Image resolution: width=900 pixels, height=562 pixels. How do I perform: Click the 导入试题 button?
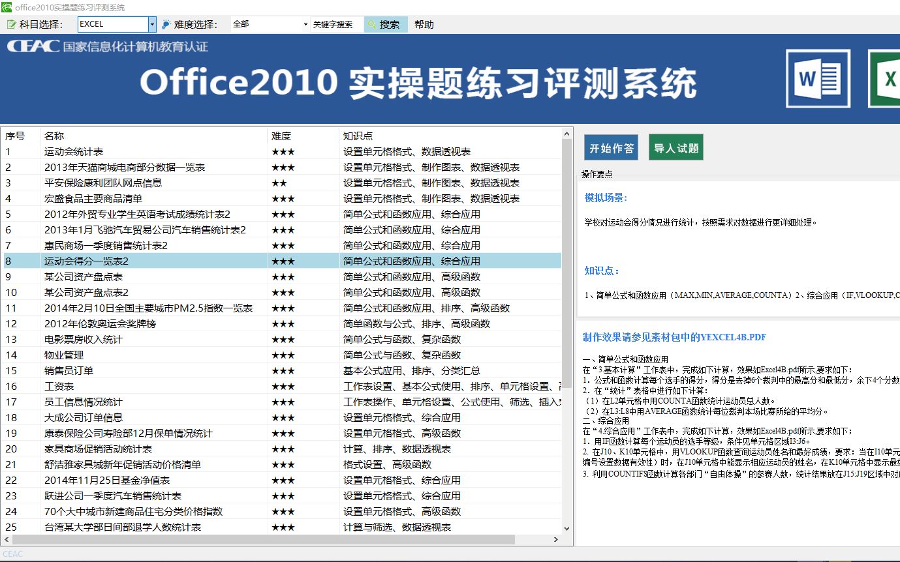(x=676, y=148)
